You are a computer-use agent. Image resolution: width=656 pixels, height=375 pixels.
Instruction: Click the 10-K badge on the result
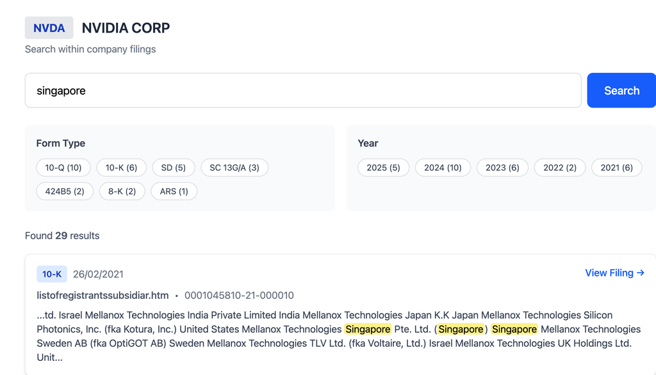[x=51, y=273]
